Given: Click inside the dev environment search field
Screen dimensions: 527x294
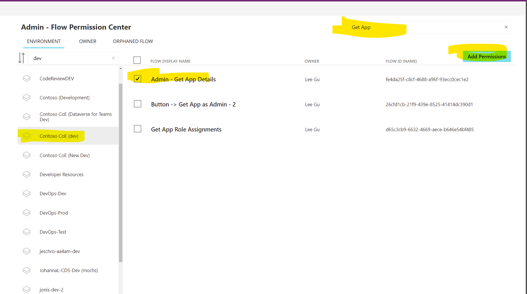Looking at the screenshot, I should pyautogui.click(x=71, y=58).
